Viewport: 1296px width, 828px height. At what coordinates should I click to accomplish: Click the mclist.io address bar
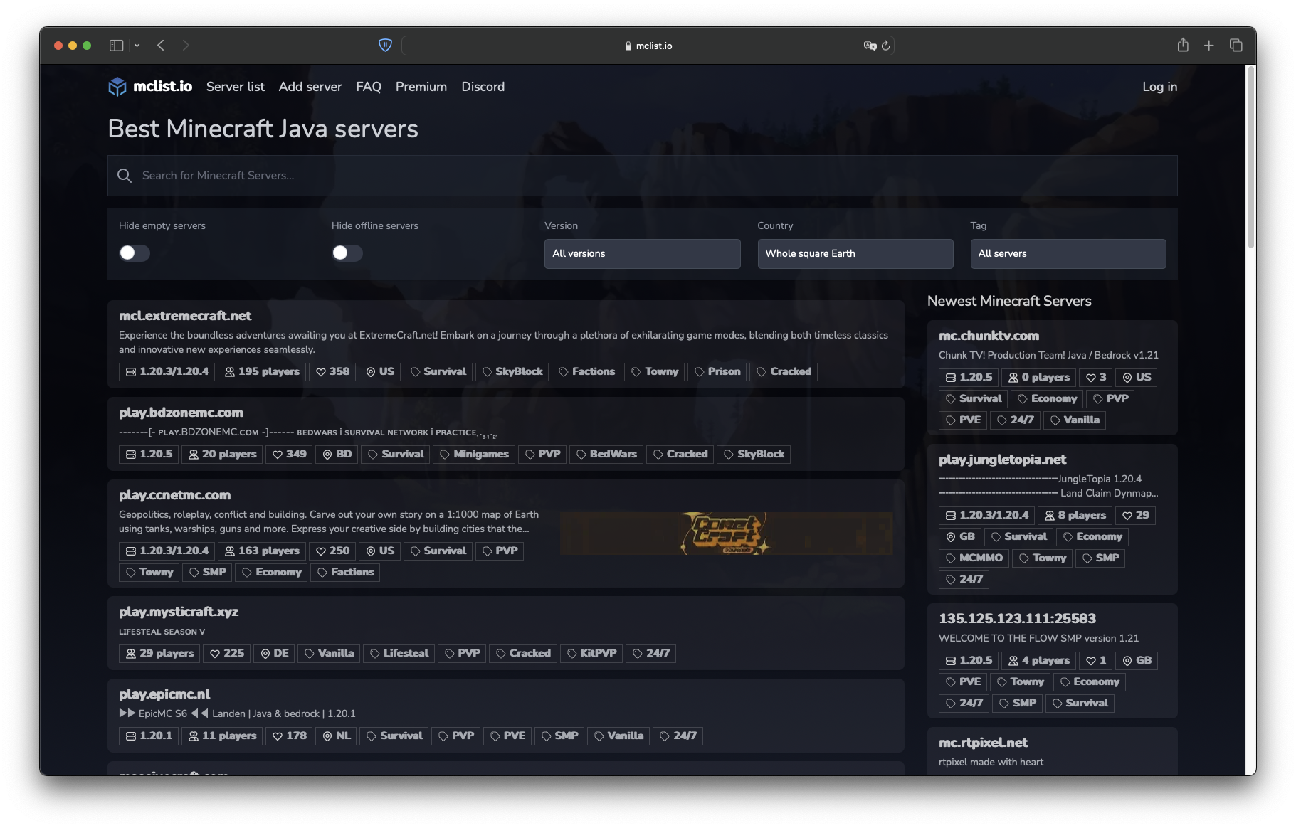coord(648,46)
